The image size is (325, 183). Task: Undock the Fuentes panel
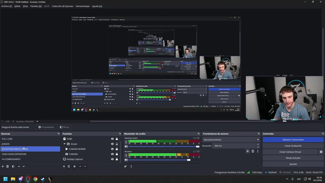(x=120, y=134)
